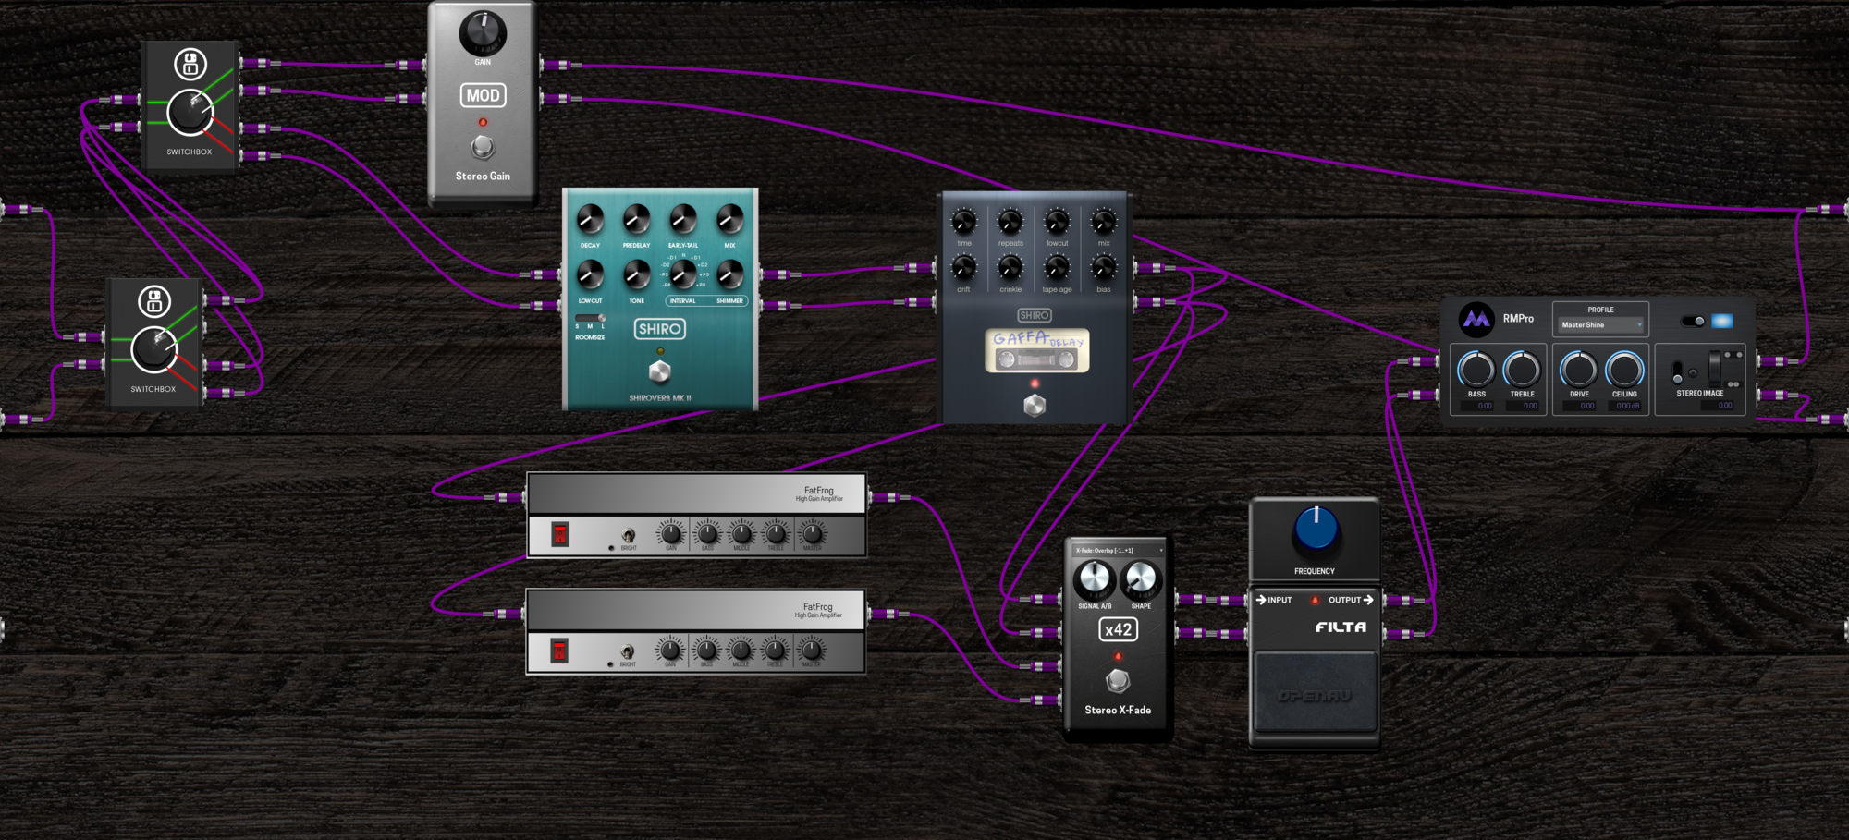Image resolution: width=1849 pixels, height=840 pixels.
Task: Click the FILTA output arrow icon
Action: (x=1368, y=600)
